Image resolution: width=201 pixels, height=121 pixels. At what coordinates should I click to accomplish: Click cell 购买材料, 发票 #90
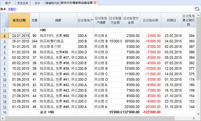[58, 36]
